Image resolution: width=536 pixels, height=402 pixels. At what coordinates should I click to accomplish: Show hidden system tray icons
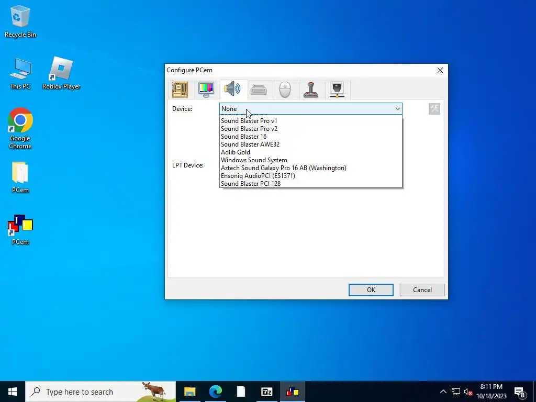[443, 392]
